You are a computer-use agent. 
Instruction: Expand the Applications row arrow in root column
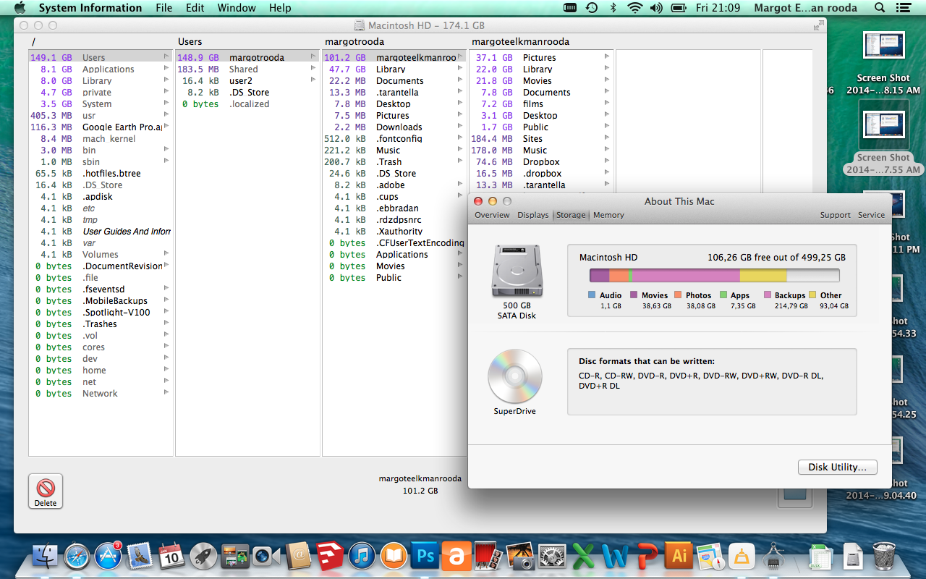click(166, 69)
